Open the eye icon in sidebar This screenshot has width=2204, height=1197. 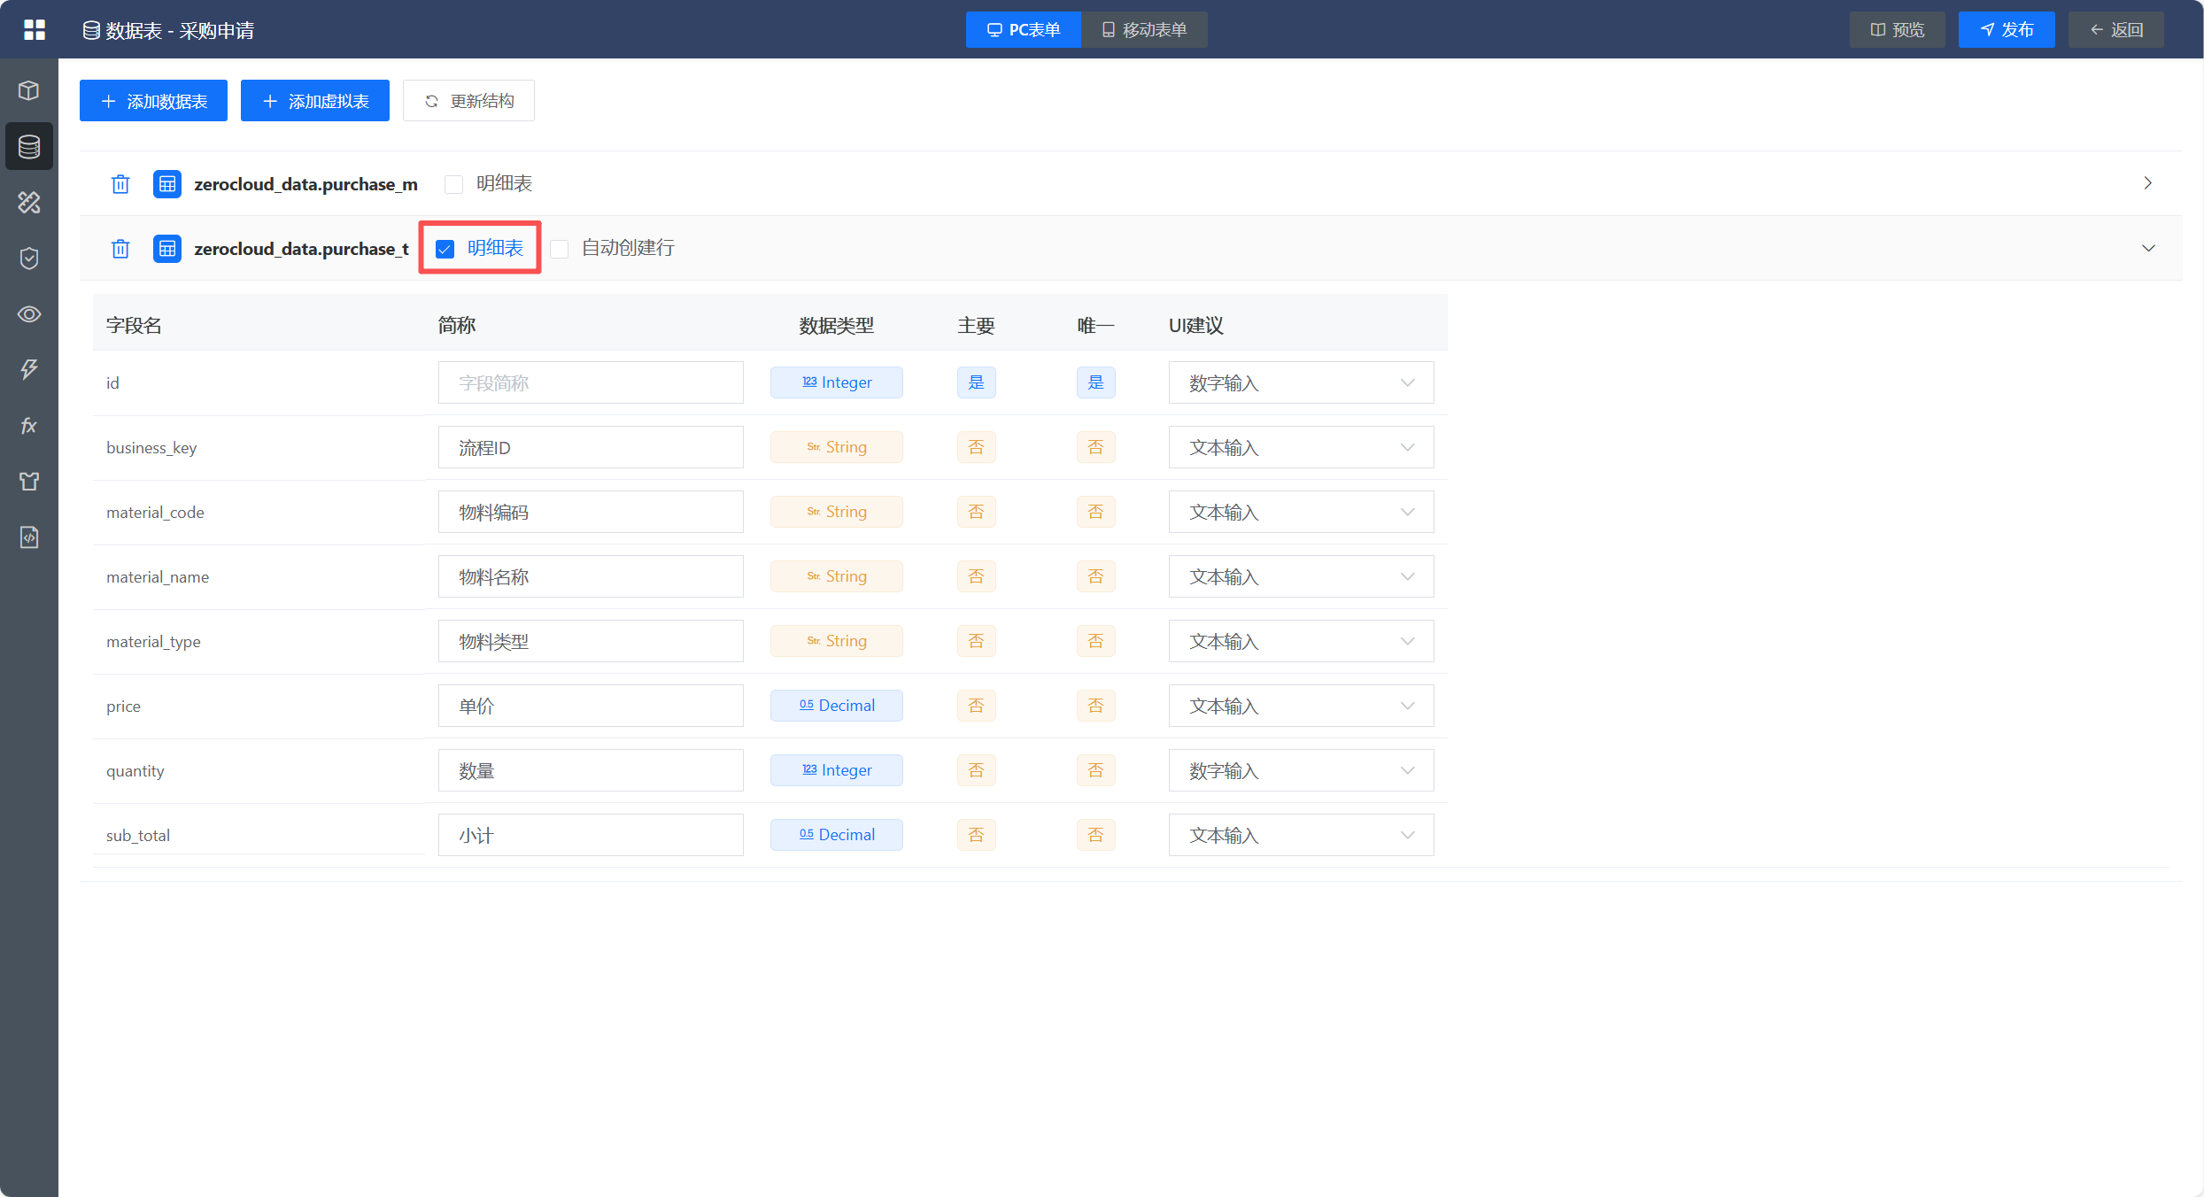click(x=29, y=314)
